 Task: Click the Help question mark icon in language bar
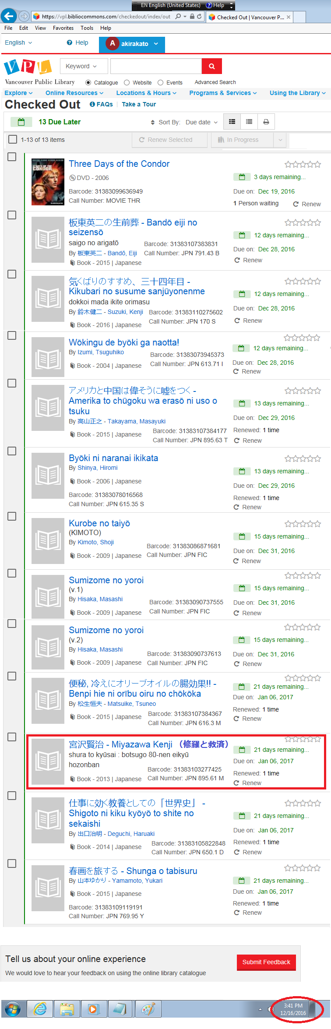209,5
